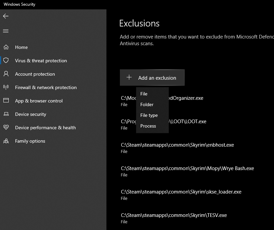274x230 pixels.
Task: Click the family people icon
Action: pyautogui.click(x=6, y=141)
